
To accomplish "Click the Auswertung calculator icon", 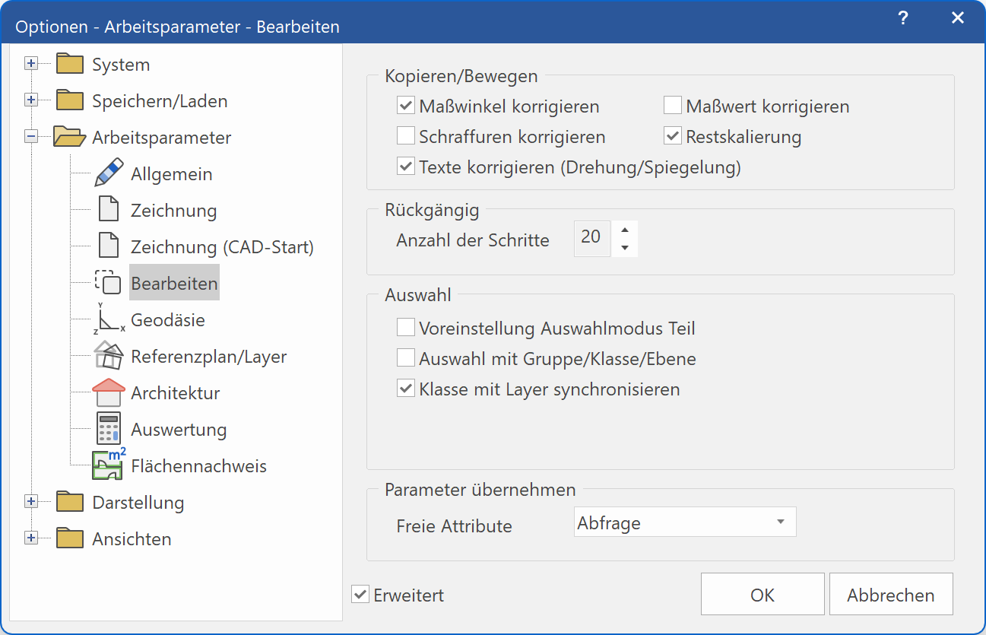I will point(109,429).
